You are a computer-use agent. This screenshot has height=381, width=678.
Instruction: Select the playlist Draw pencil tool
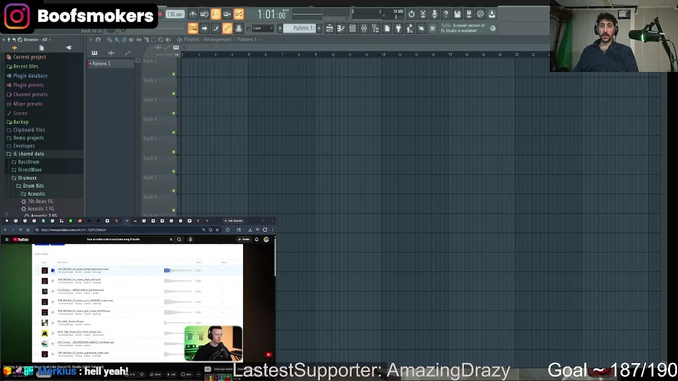tap(110, 40)
